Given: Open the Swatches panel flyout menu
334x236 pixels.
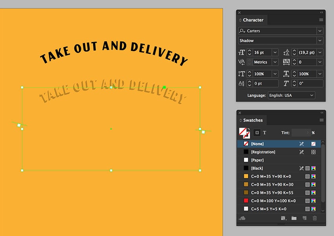Looking at the screenshot, I should (321, 120).
